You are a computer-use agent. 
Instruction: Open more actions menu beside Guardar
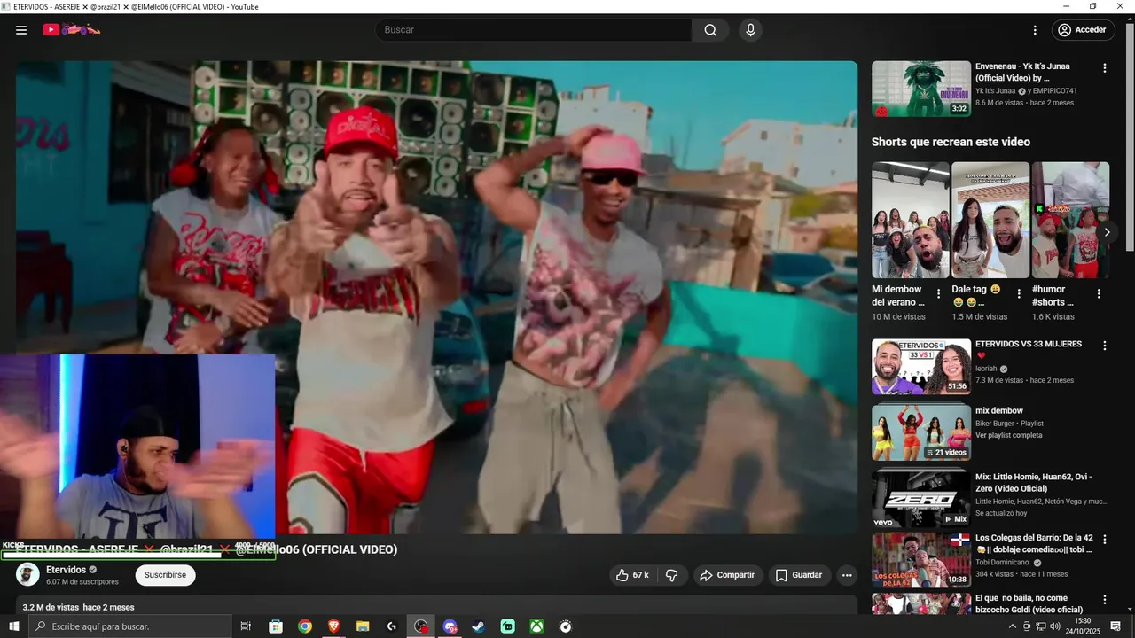point(847,575)
